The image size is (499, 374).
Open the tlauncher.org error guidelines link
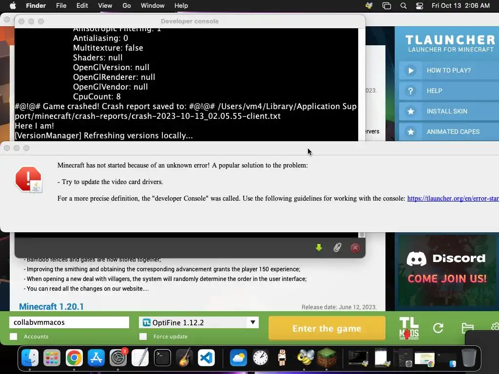(453, 199)
